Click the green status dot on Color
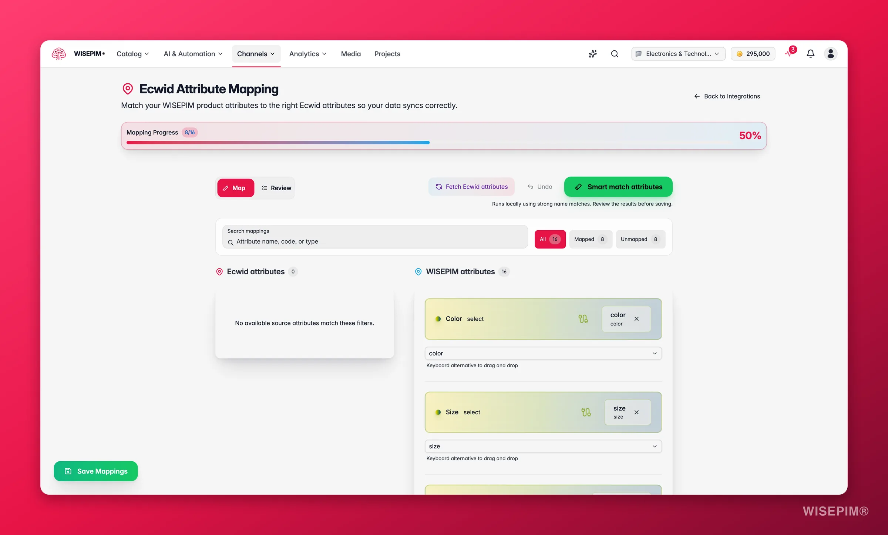This screenshot has width=888, height=535. [x=438, y=318]
